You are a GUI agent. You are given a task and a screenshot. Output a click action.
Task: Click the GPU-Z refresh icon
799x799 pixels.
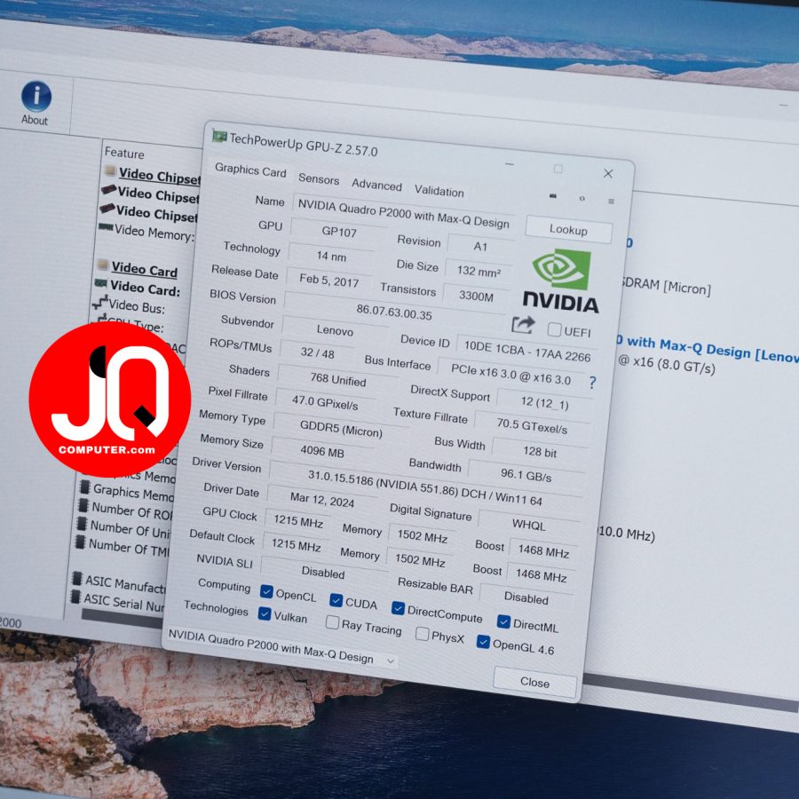point(581,198)
